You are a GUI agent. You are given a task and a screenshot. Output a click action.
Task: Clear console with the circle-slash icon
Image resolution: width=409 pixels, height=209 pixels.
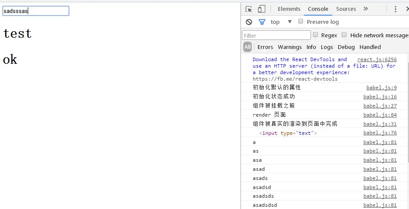click(249, 22)
